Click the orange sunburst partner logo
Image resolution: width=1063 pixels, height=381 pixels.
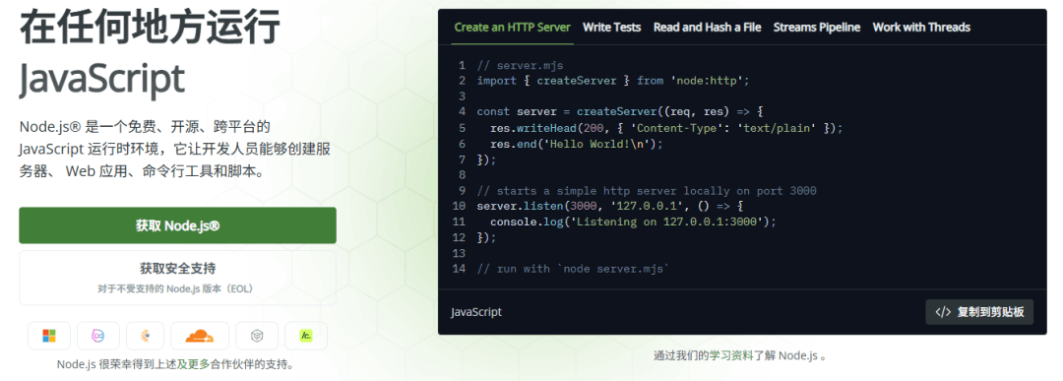click(145, 336)
